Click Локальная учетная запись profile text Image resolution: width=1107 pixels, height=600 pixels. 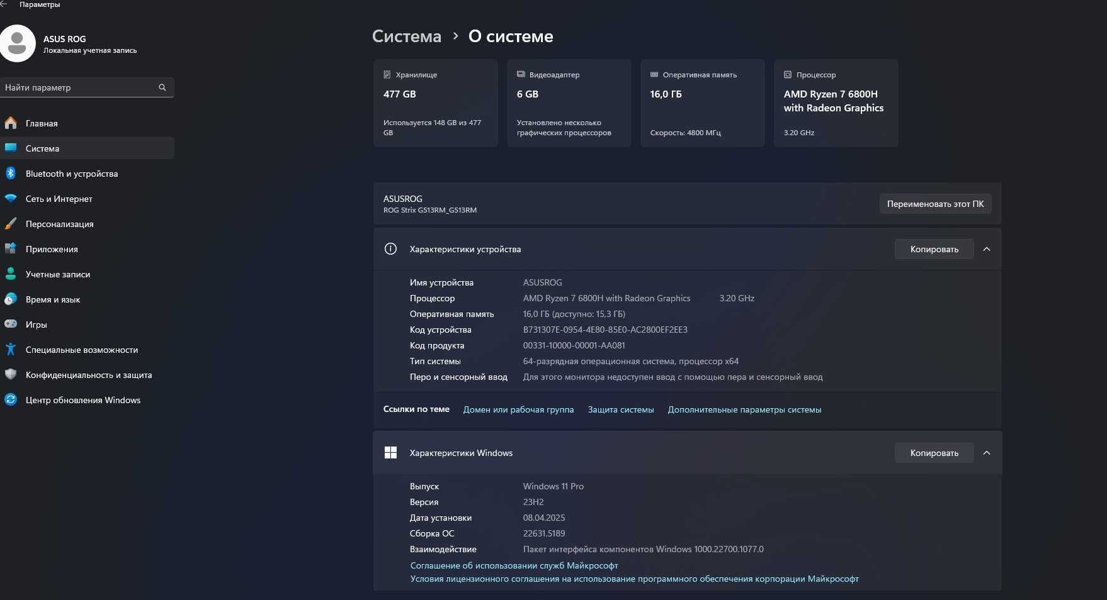pos(90,50)
